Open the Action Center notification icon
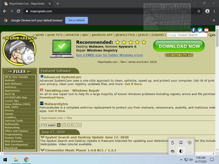 point(212,160)
